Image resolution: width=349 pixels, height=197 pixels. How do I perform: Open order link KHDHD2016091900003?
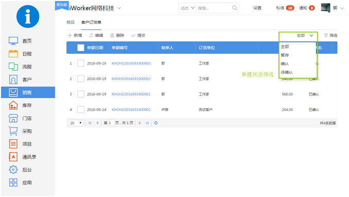[131, 63]
